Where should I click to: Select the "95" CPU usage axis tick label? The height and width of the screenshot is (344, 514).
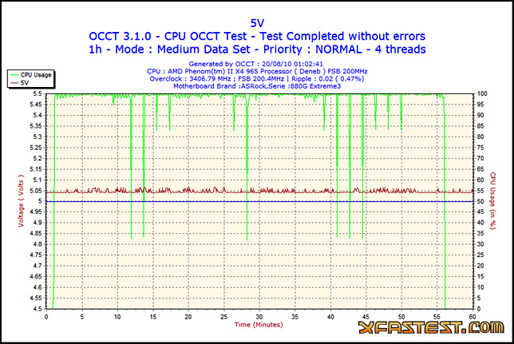click(x=480, y=105)
